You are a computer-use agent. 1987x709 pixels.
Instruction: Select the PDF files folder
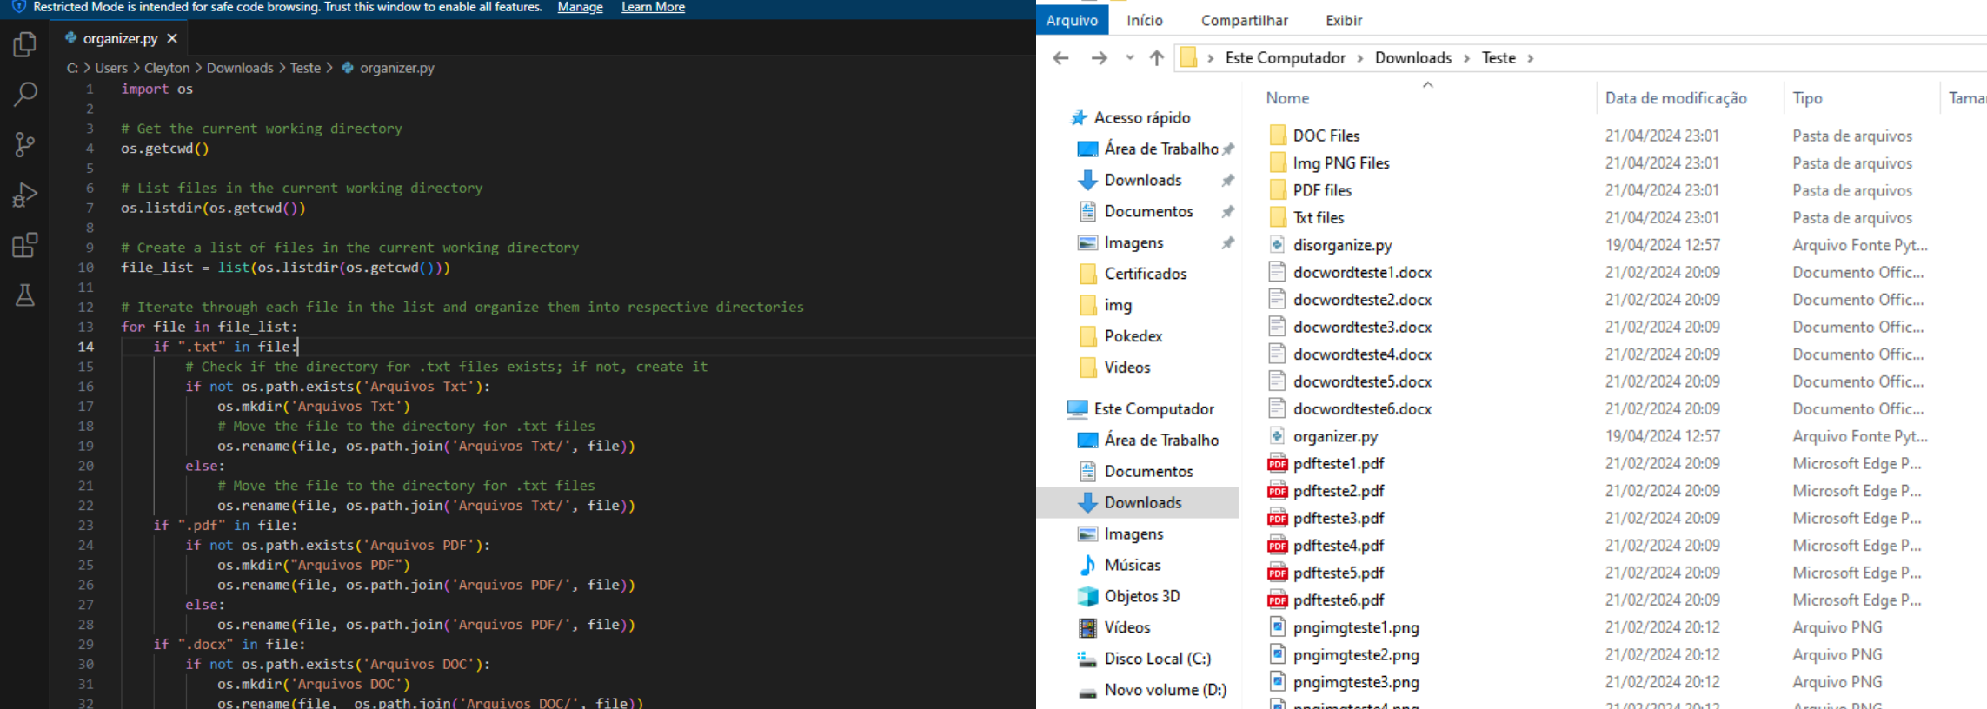1322,190
